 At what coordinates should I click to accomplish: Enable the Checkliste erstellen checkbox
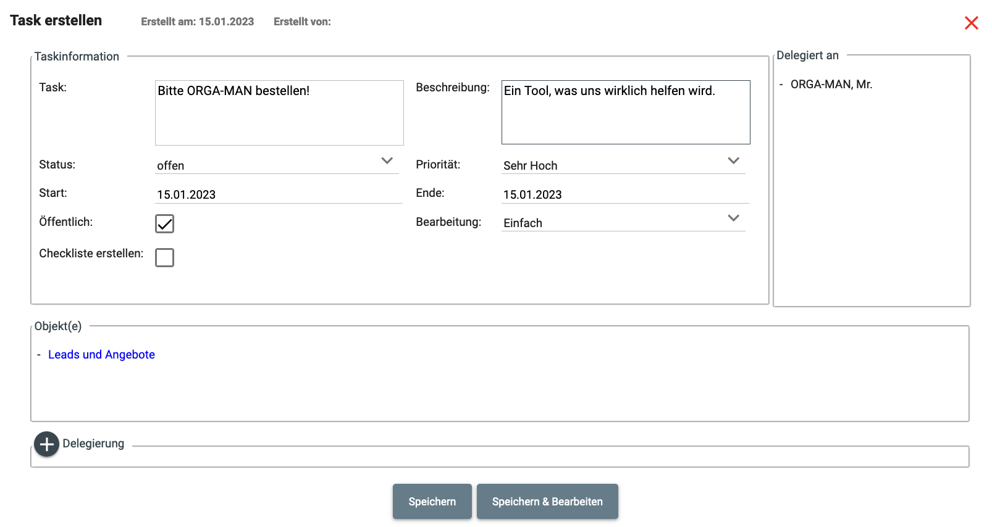click(x=164, y=257)
